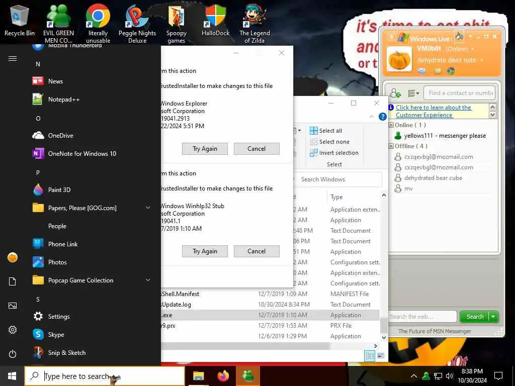Open Pictures from the Start sidebar
515x386 pixels.
click(13, 306)
